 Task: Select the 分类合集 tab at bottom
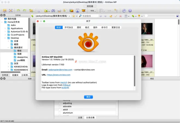90,118
